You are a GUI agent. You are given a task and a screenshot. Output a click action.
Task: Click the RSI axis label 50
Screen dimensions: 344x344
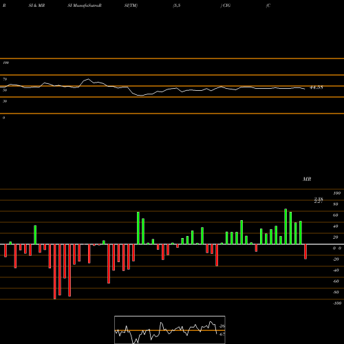[x=5, y=90]
